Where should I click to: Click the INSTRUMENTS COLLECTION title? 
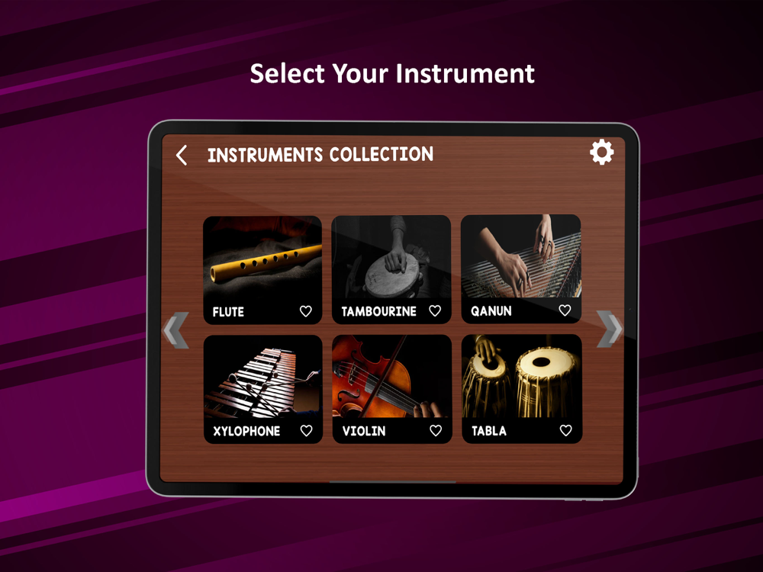click(320, 155)
